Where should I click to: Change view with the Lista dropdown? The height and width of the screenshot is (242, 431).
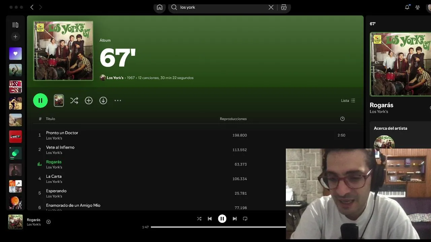[348, 100]
